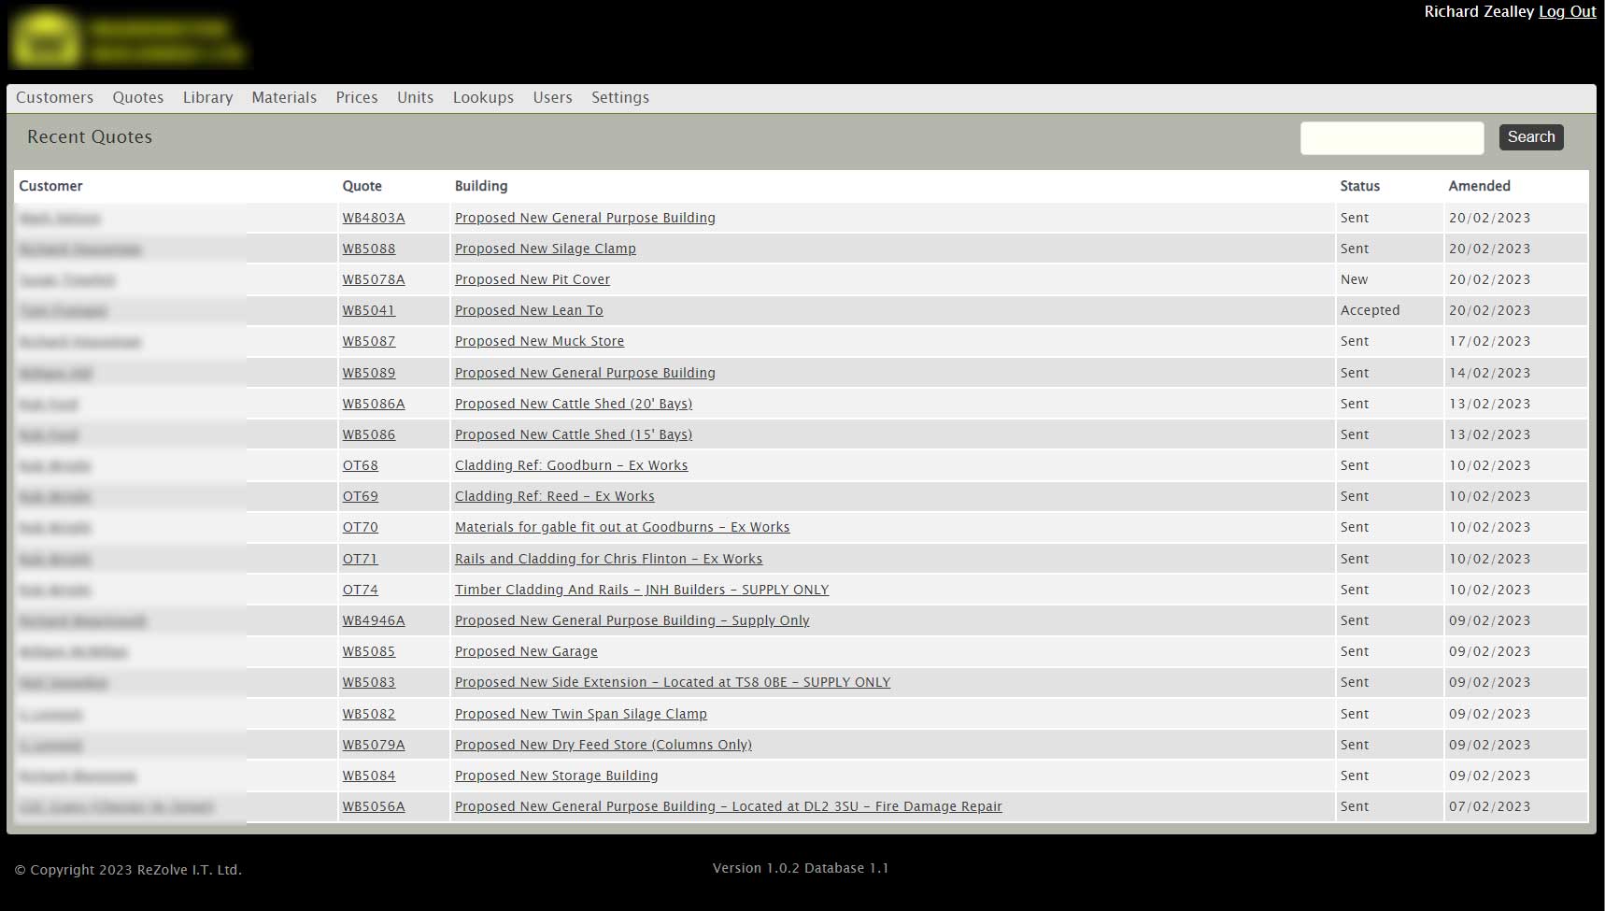1605x911 pixels.
Task: Open the Quotes menu
Action: point(137,97)
